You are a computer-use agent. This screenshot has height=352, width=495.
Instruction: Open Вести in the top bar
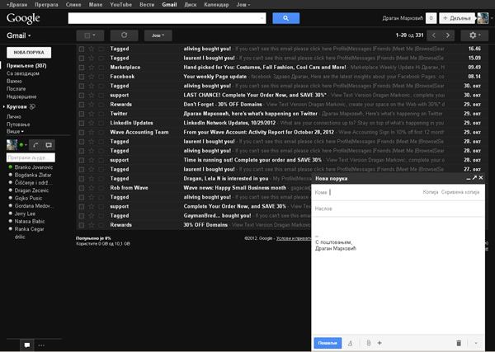pos(147,5)
